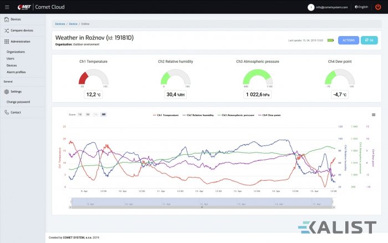Open Alarm profiles in sidebar

16,72
